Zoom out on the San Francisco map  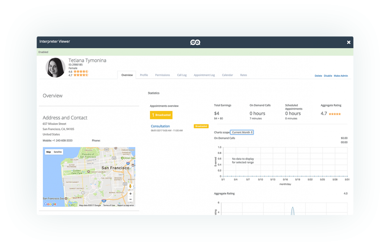tap(130, 199)
